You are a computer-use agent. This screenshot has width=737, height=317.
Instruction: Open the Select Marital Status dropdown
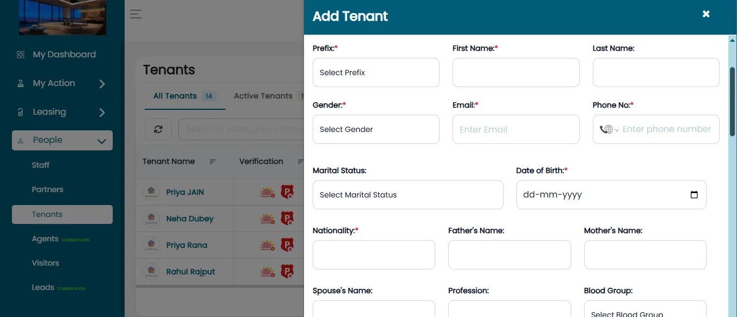click(408, 195)
